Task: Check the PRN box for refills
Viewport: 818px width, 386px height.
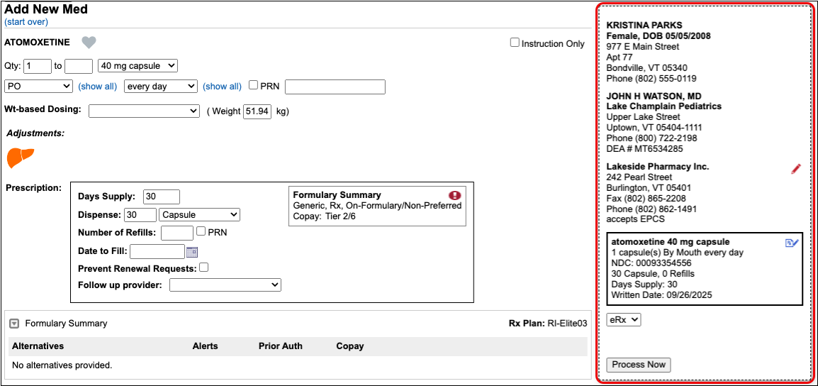Action: (201, 231)
